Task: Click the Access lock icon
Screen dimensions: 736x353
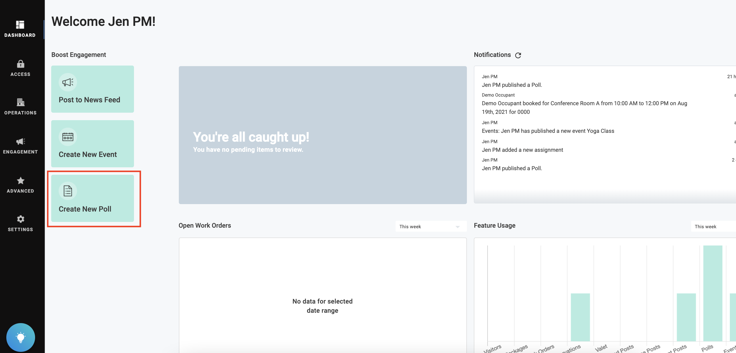Action: click(20, 64)
